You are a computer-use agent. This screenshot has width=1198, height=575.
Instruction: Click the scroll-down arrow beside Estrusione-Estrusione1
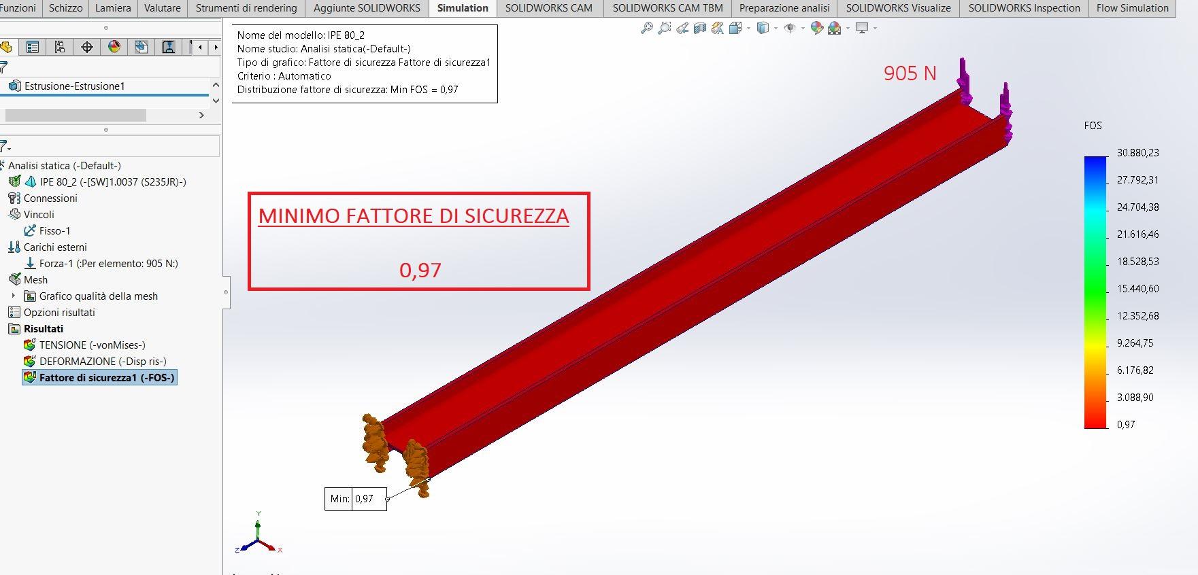(x=216, y=101)
